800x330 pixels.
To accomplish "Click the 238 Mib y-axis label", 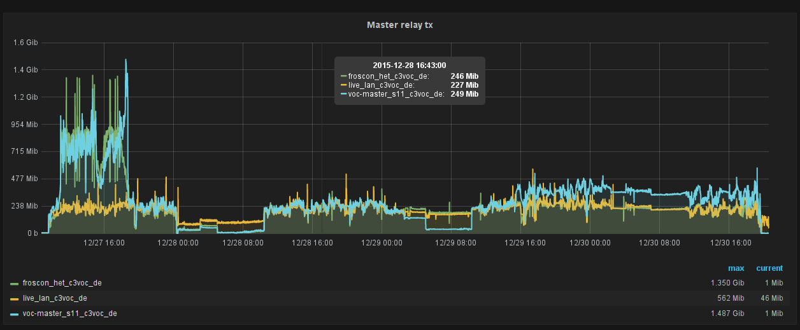I will point(25,206).
